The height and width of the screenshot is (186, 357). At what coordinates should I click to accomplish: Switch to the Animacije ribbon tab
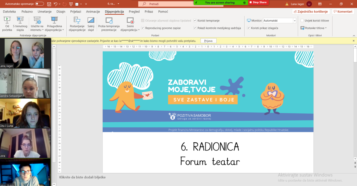pos(93,12)
